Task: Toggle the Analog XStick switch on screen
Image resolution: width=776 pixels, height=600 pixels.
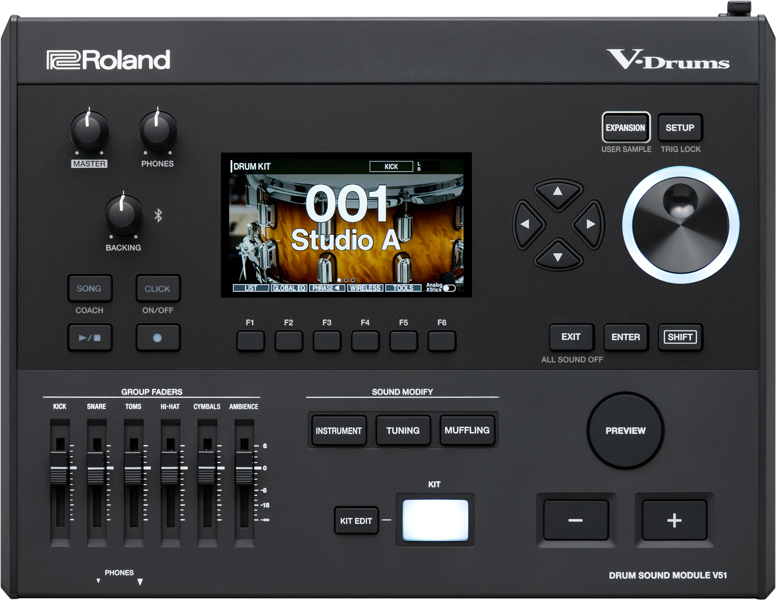Action: tap(449, 288)
